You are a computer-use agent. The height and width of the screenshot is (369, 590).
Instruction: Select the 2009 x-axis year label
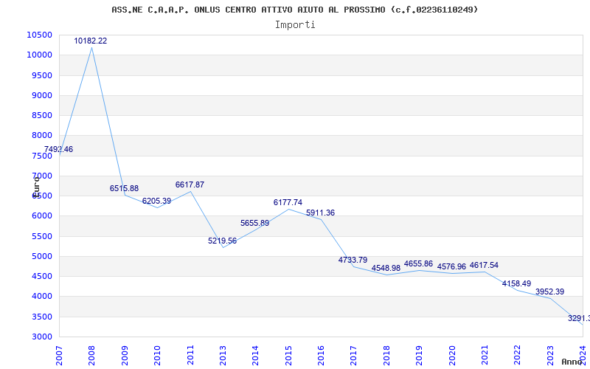125,355
